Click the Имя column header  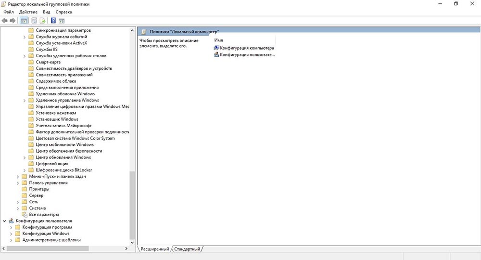click(x=219, y=40)
